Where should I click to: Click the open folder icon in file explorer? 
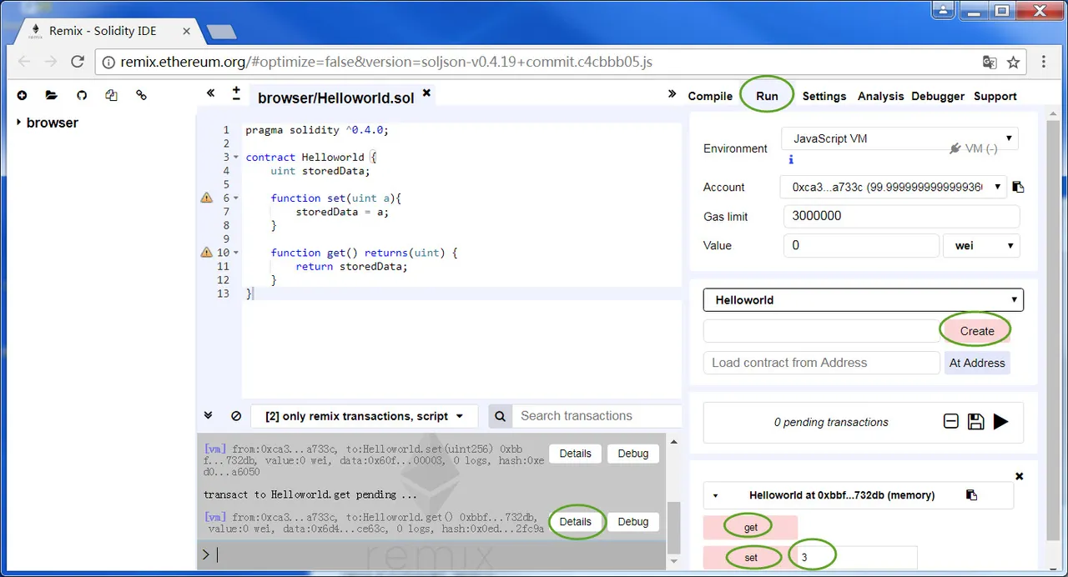(52, 96)
